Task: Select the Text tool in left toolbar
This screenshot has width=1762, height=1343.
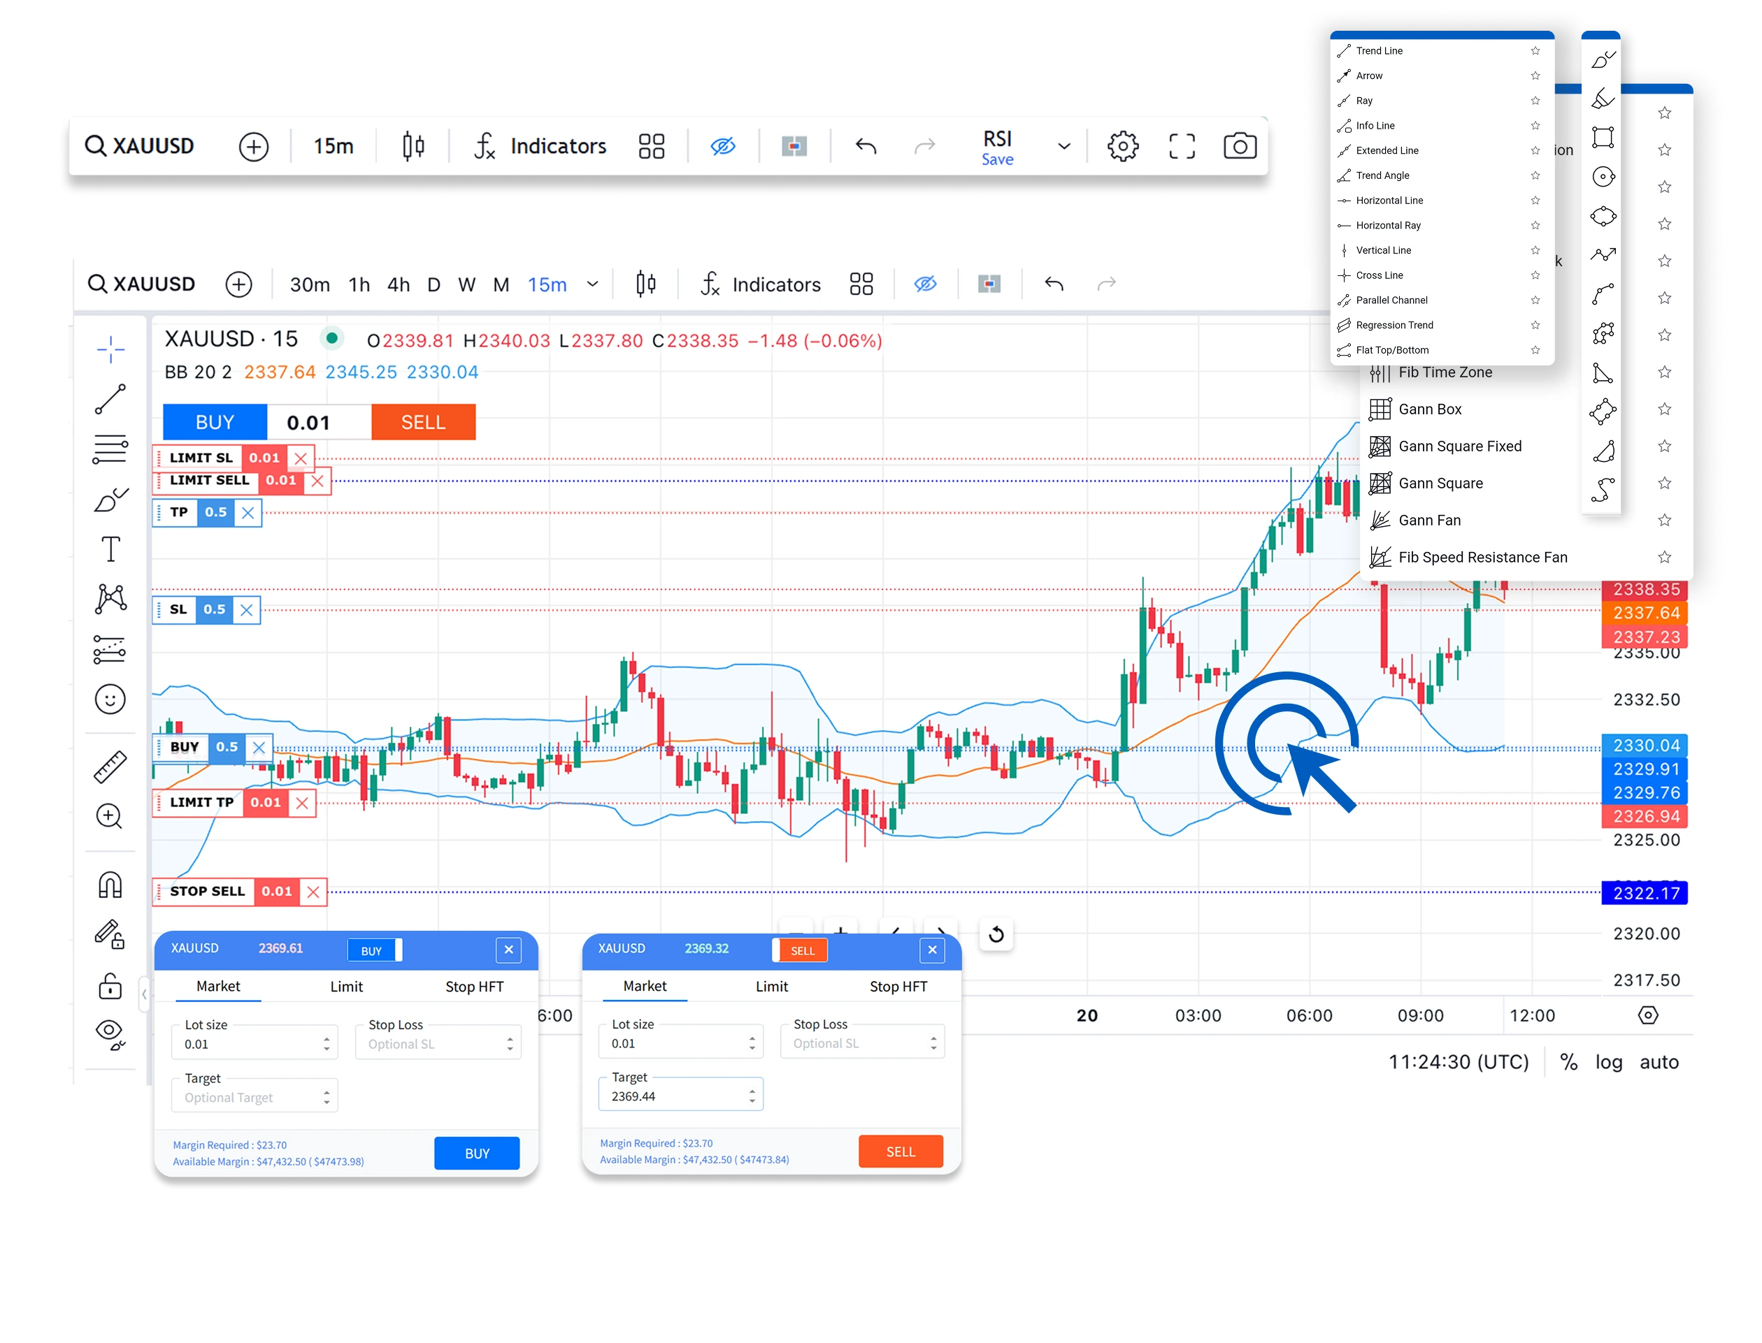Action: coord(110,549)
